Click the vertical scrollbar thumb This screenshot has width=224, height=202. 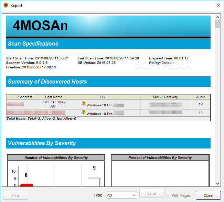point(217,24)
